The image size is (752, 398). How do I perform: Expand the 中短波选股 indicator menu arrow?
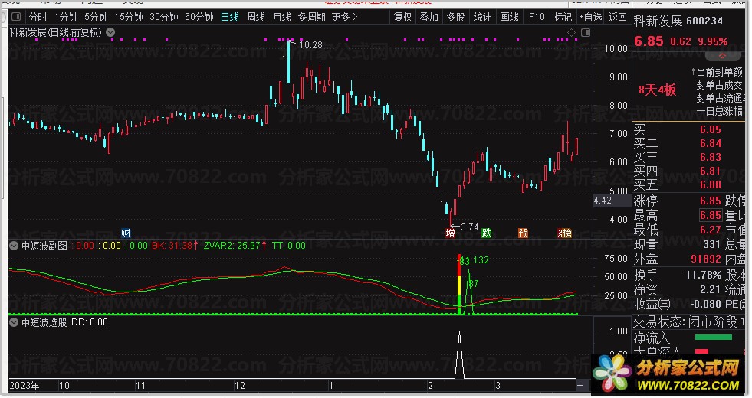[14, 322]
